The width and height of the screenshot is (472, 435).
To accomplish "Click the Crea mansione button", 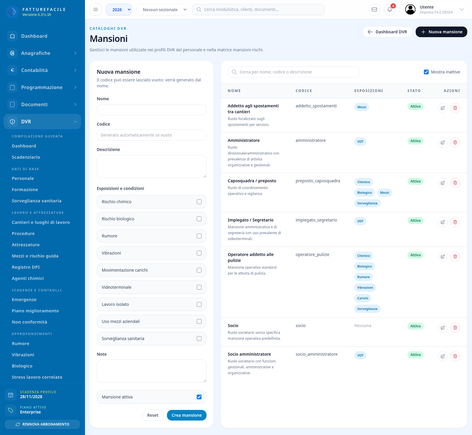I will coord(187,415).
